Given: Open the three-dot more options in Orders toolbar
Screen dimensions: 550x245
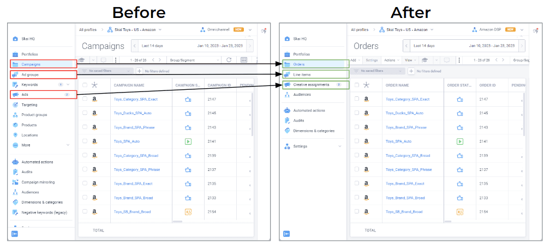Looking at the screenshot, I should (459, 60).
